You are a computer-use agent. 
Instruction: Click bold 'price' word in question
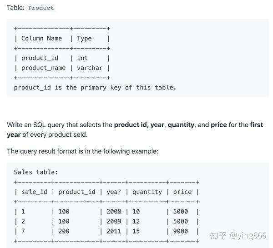point(219,125)
